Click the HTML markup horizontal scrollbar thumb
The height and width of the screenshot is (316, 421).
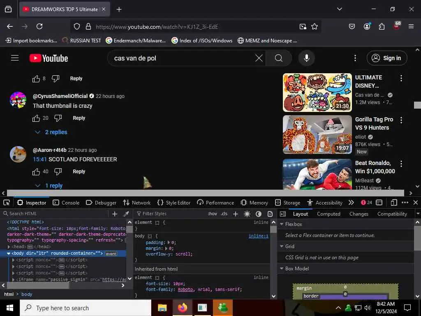(37, 286)
